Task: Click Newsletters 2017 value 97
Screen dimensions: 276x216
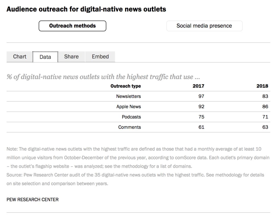Action: click(201, 97)
